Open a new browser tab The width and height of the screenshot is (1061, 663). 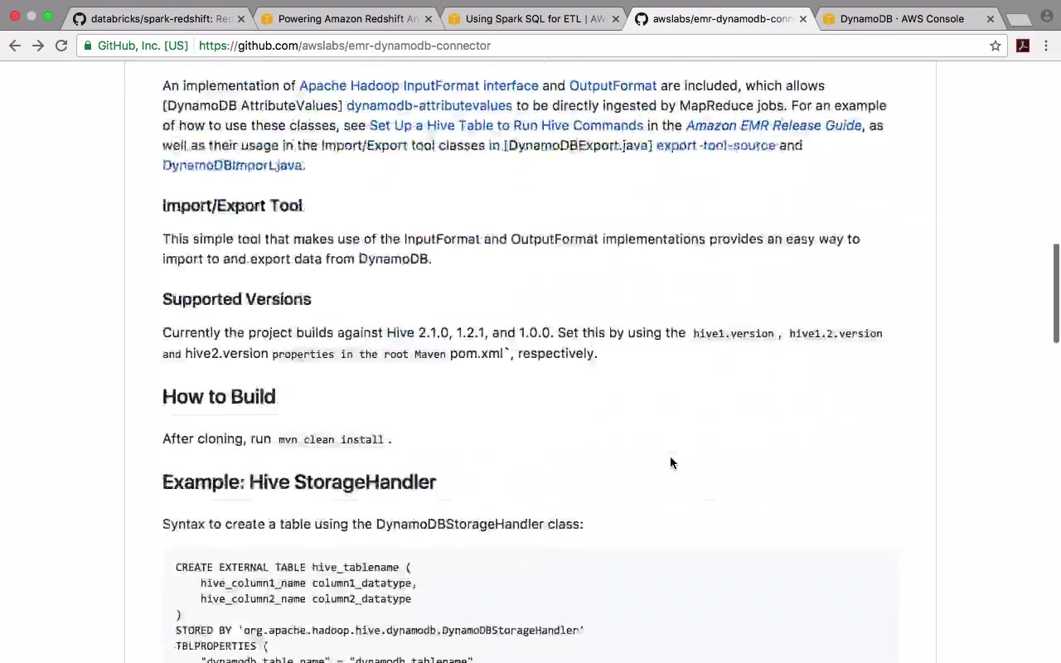[x=1018, y=19]
